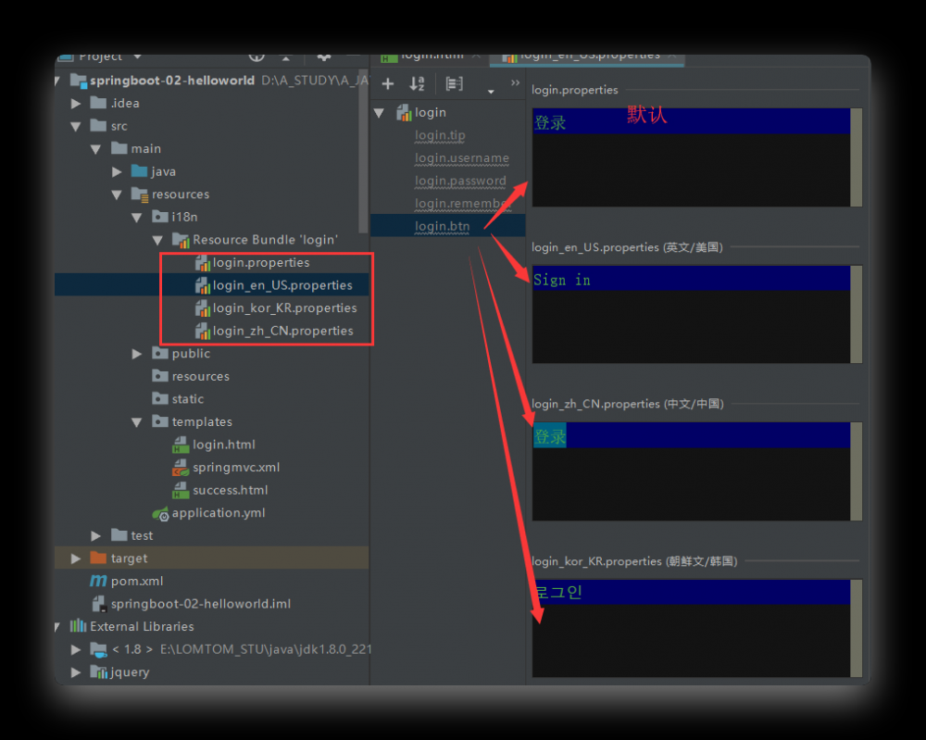Screen dimensions: 926x740
Task: Click the success.html file icon
Action: (x=181, y=490)
